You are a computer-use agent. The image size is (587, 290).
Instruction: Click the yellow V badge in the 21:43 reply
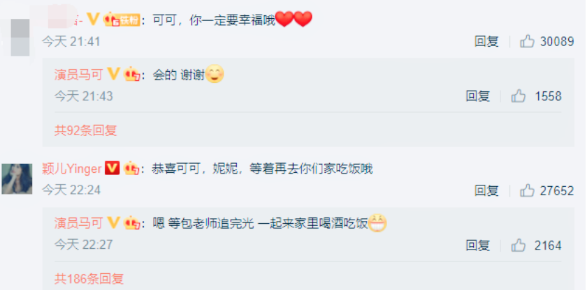113,75
